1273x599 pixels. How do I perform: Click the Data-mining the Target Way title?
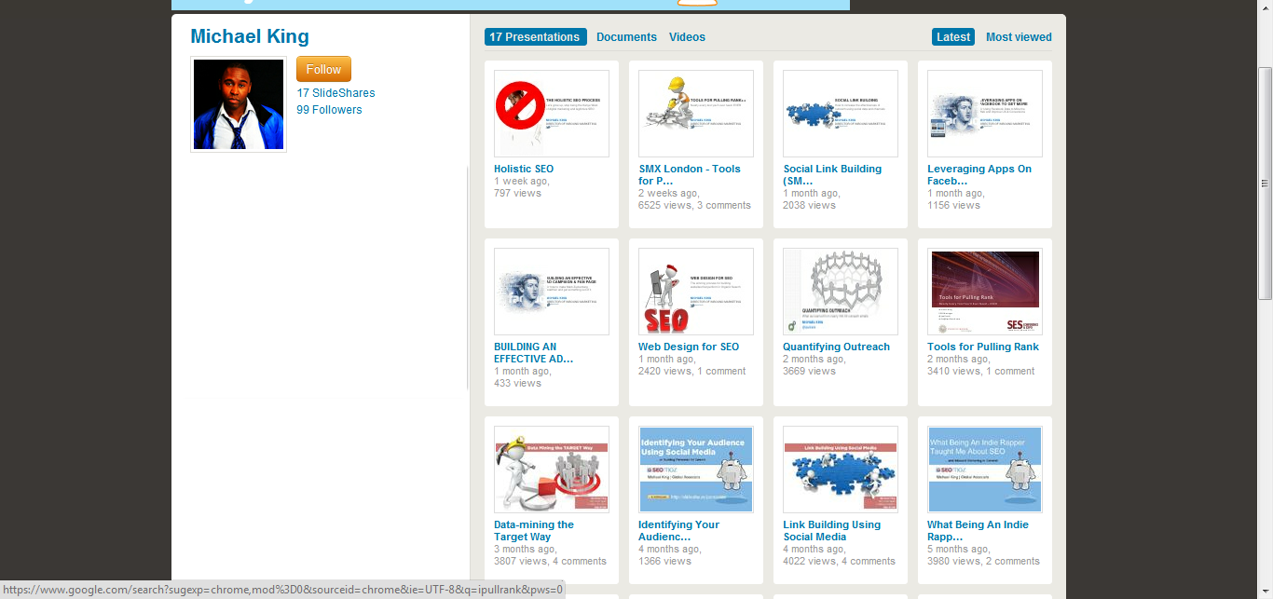click(x=534, y=531)
